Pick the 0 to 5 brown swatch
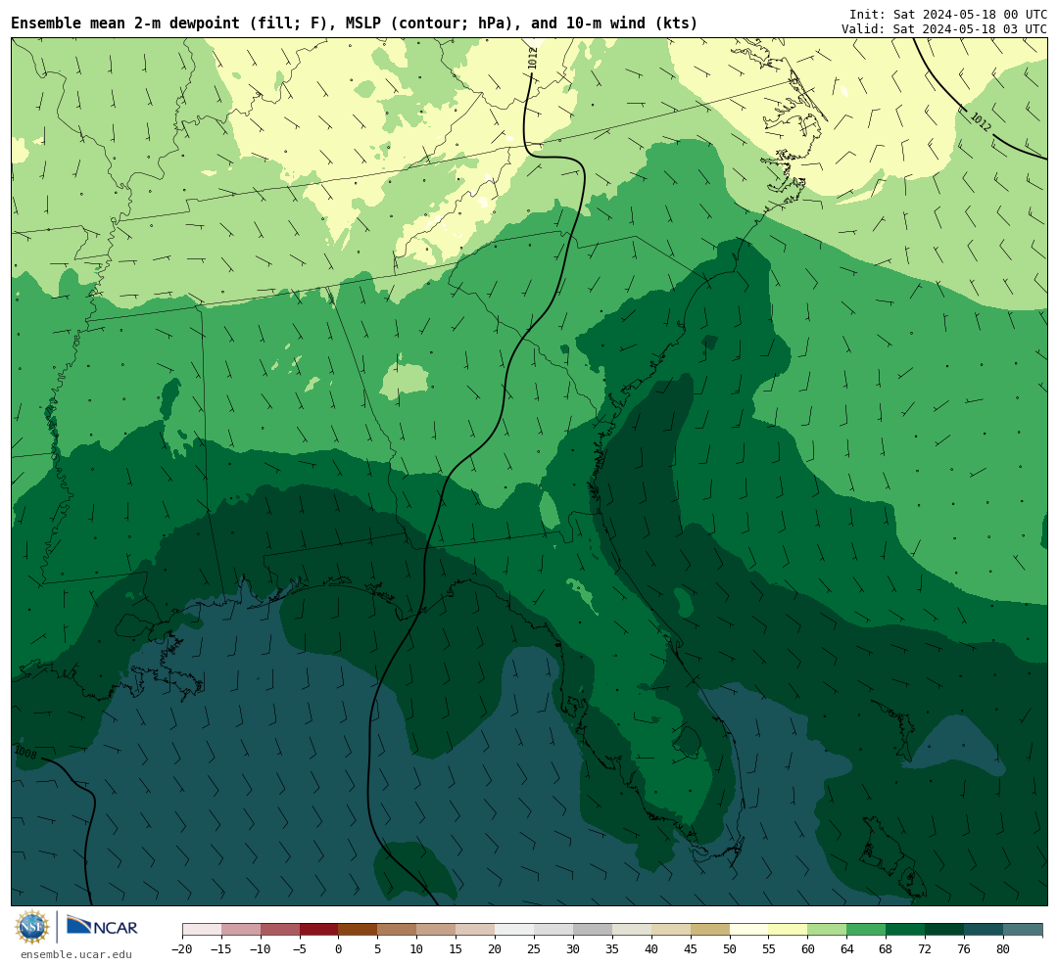1058x967 pixels. pos(359,930)
